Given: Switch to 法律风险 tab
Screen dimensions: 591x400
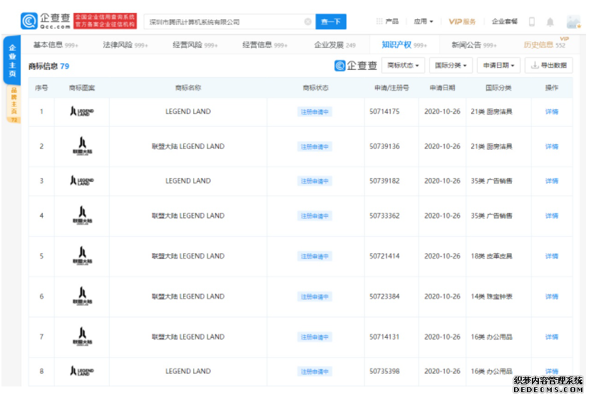Looking at the screenshot, I should tap(125, 45).
